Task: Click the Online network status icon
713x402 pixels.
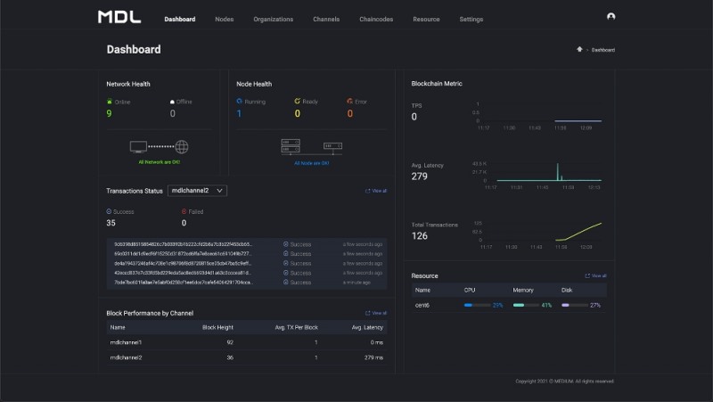Action: pyautogui.click(x=109, y=102)
